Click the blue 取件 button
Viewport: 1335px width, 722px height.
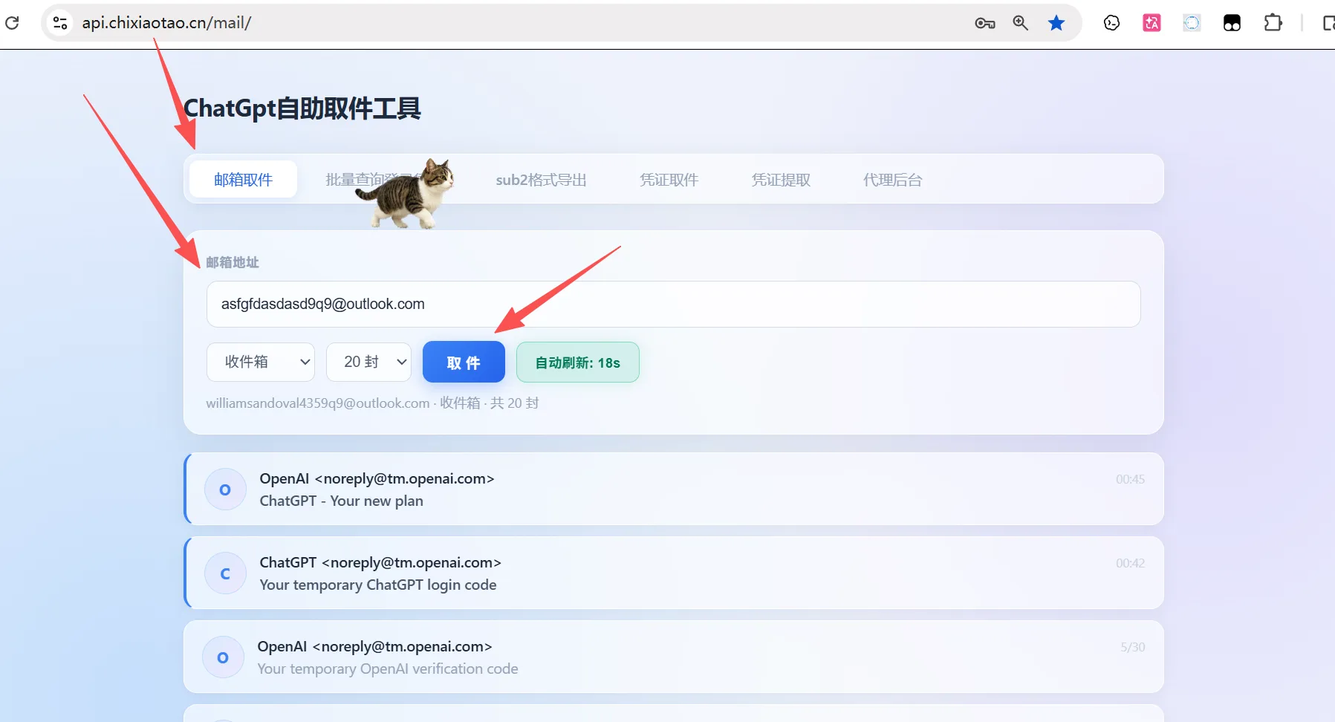coord(464,362)
